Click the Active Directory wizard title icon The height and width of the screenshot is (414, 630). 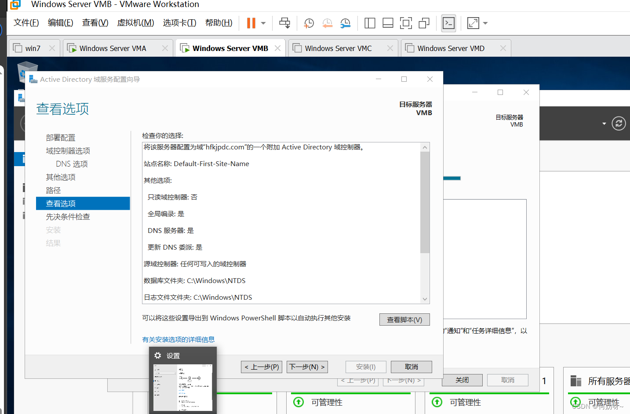click(x=33, y=79)
